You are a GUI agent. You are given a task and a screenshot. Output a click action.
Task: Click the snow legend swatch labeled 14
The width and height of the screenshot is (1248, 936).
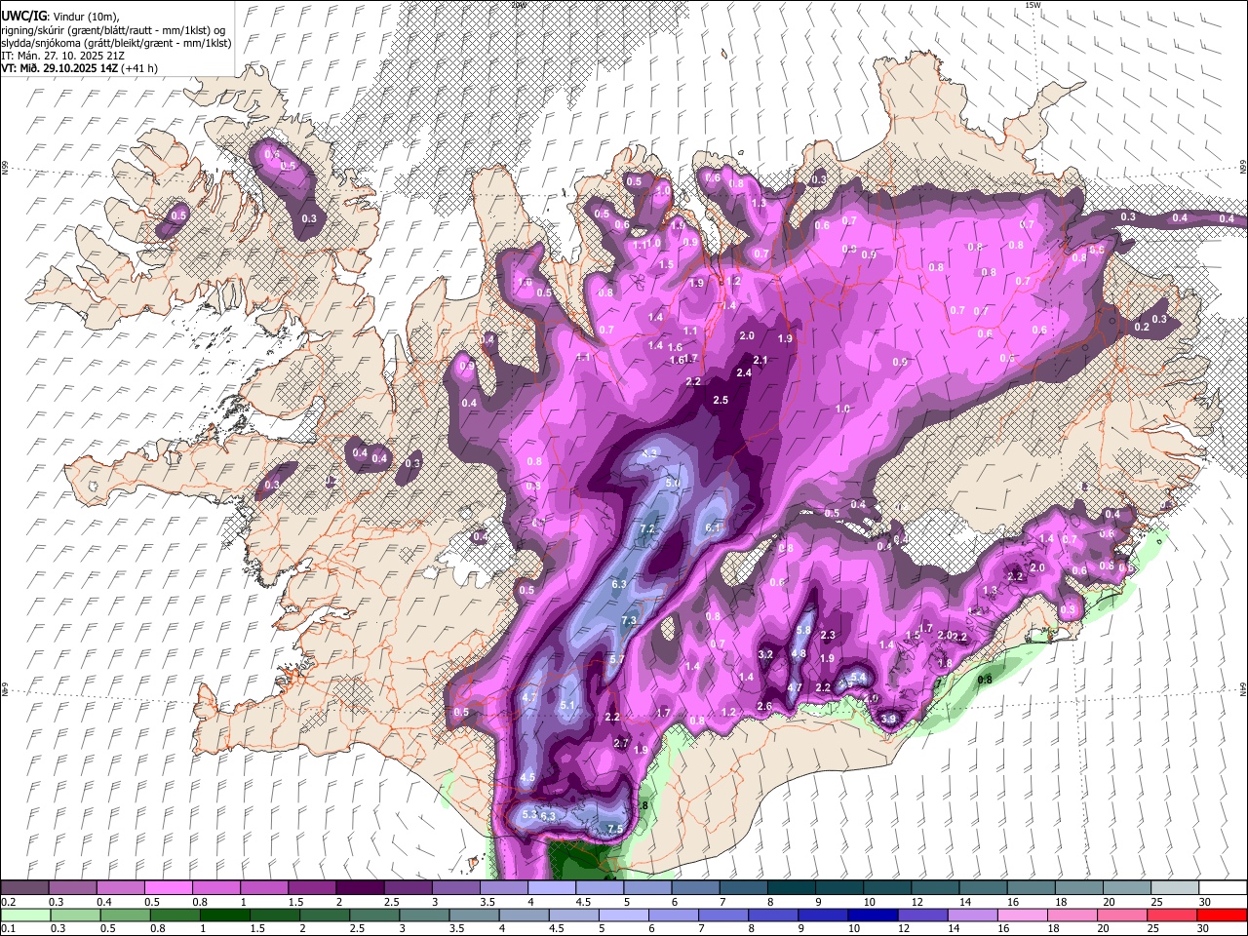[984, 888]
